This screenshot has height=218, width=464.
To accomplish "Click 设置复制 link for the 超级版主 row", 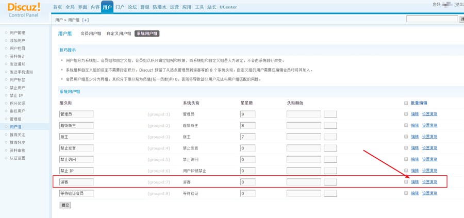I will click(x=429, y=125).
